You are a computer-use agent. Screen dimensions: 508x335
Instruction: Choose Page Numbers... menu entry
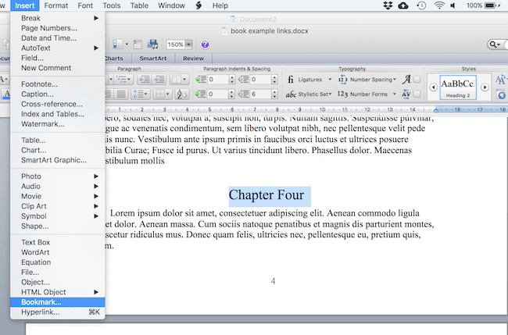(57, 28)
